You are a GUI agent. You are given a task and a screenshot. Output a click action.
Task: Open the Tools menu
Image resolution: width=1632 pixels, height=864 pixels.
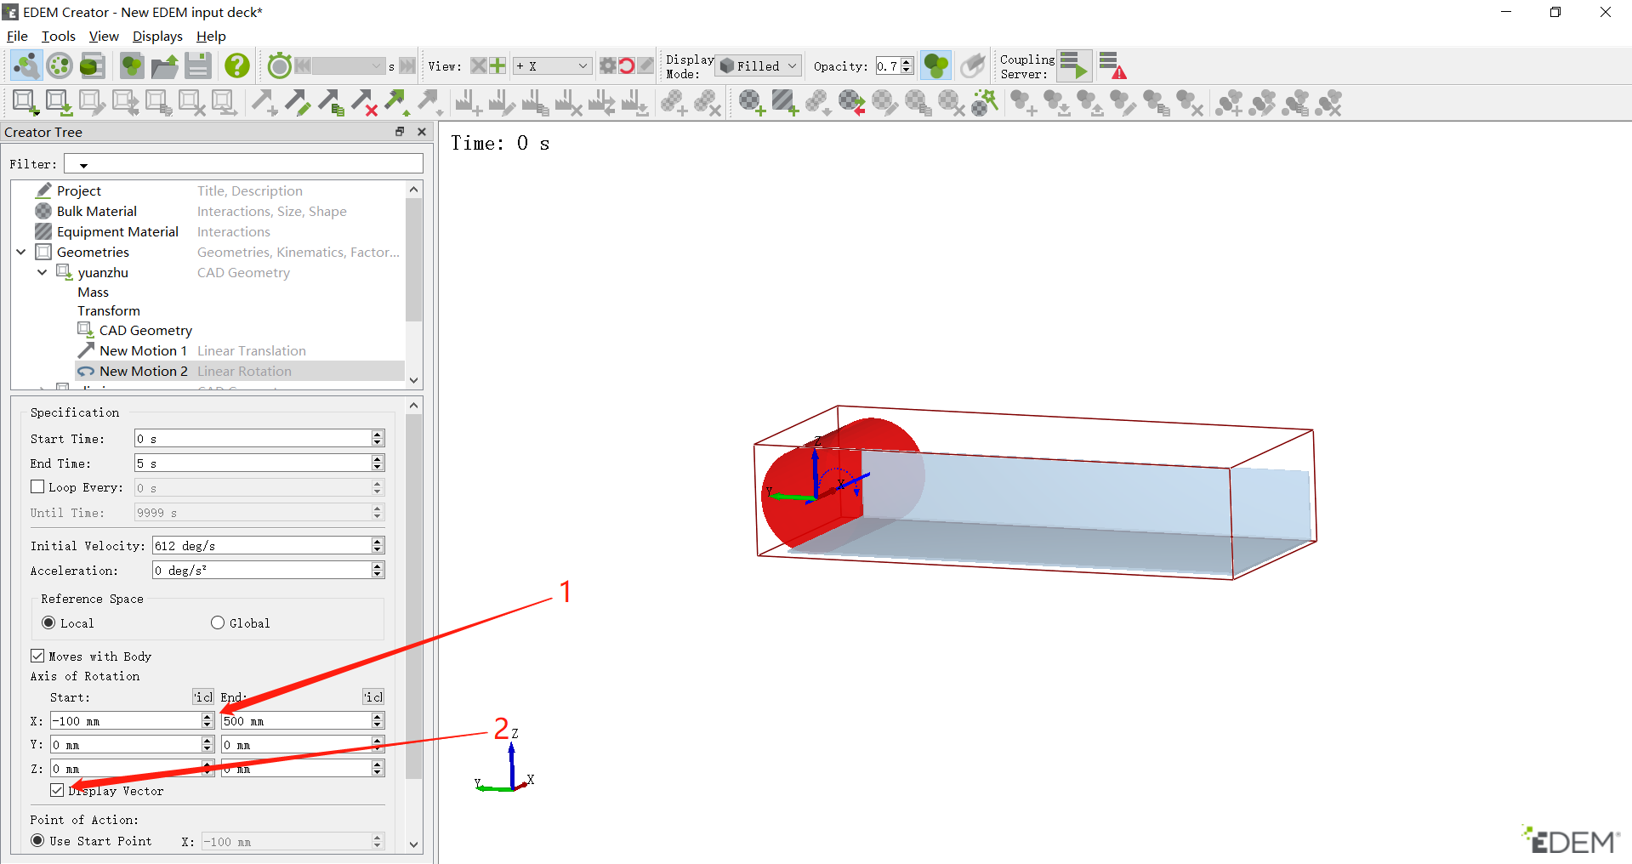coord(59,36)
